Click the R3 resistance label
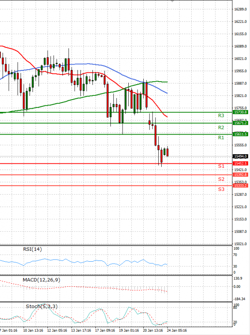The image size is (250, 335). pos(221,115)
